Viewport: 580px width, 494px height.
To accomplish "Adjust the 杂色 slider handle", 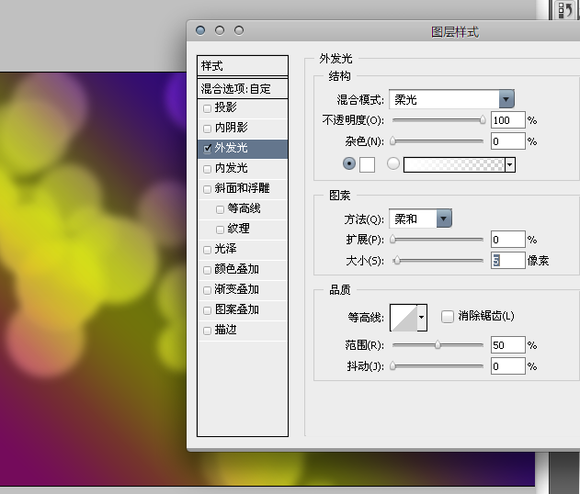I will [x=392, y=140].
